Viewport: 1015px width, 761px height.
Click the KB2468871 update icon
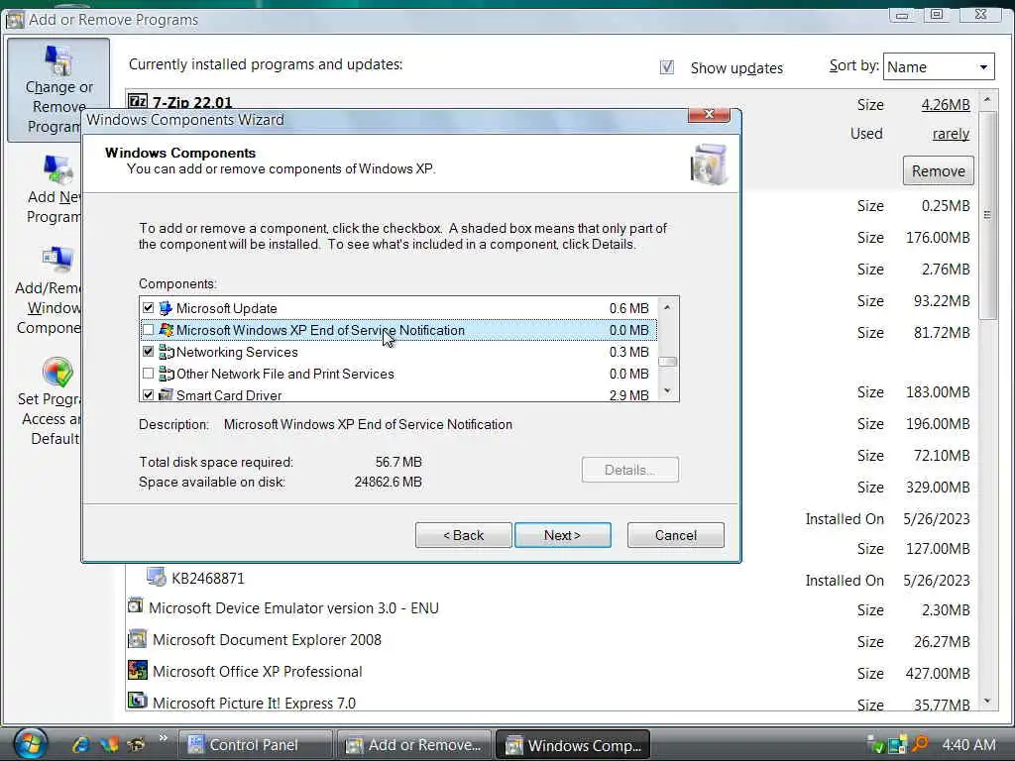pyautogui.click(x=156, y=577)
